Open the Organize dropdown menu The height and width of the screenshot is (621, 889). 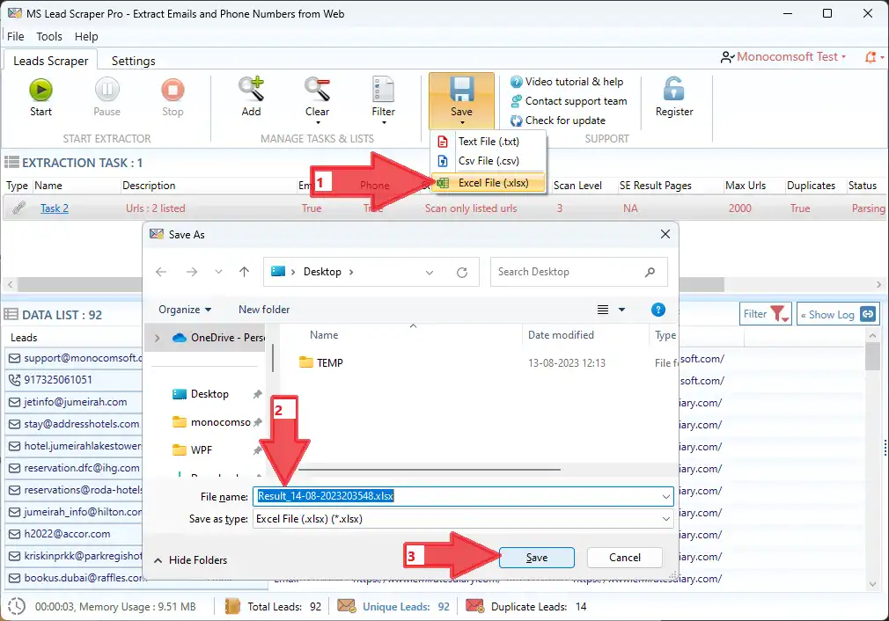coord(185,310)
